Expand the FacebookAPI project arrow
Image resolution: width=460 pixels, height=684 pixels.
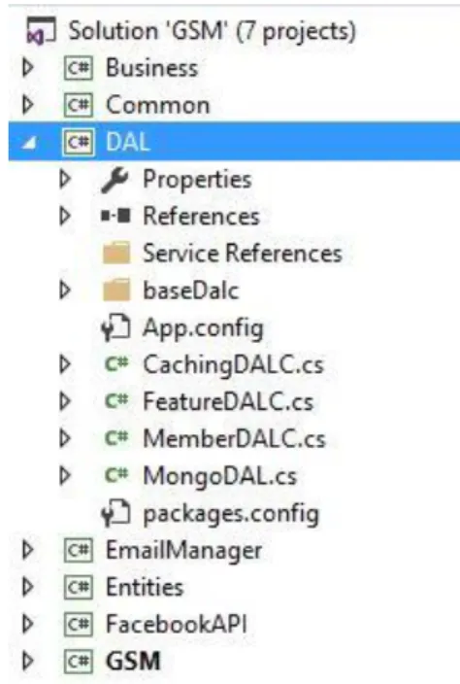tap(28, 624)
